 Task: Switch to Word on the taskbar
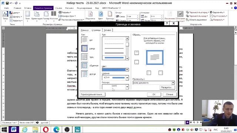(x=14, y=130)
